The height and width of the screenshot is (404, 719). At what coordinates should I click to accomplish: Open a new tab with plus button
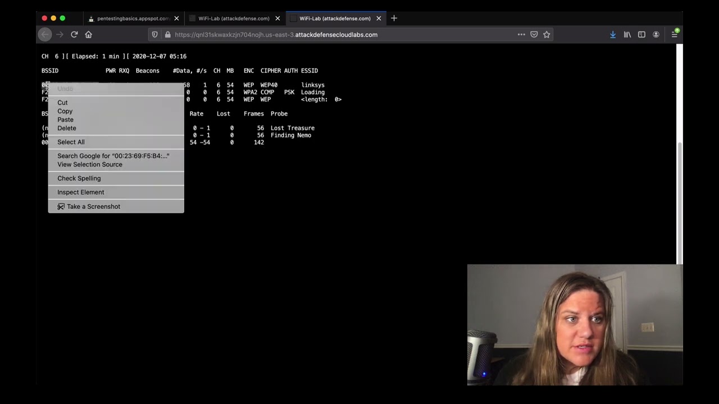click(394, 19)
